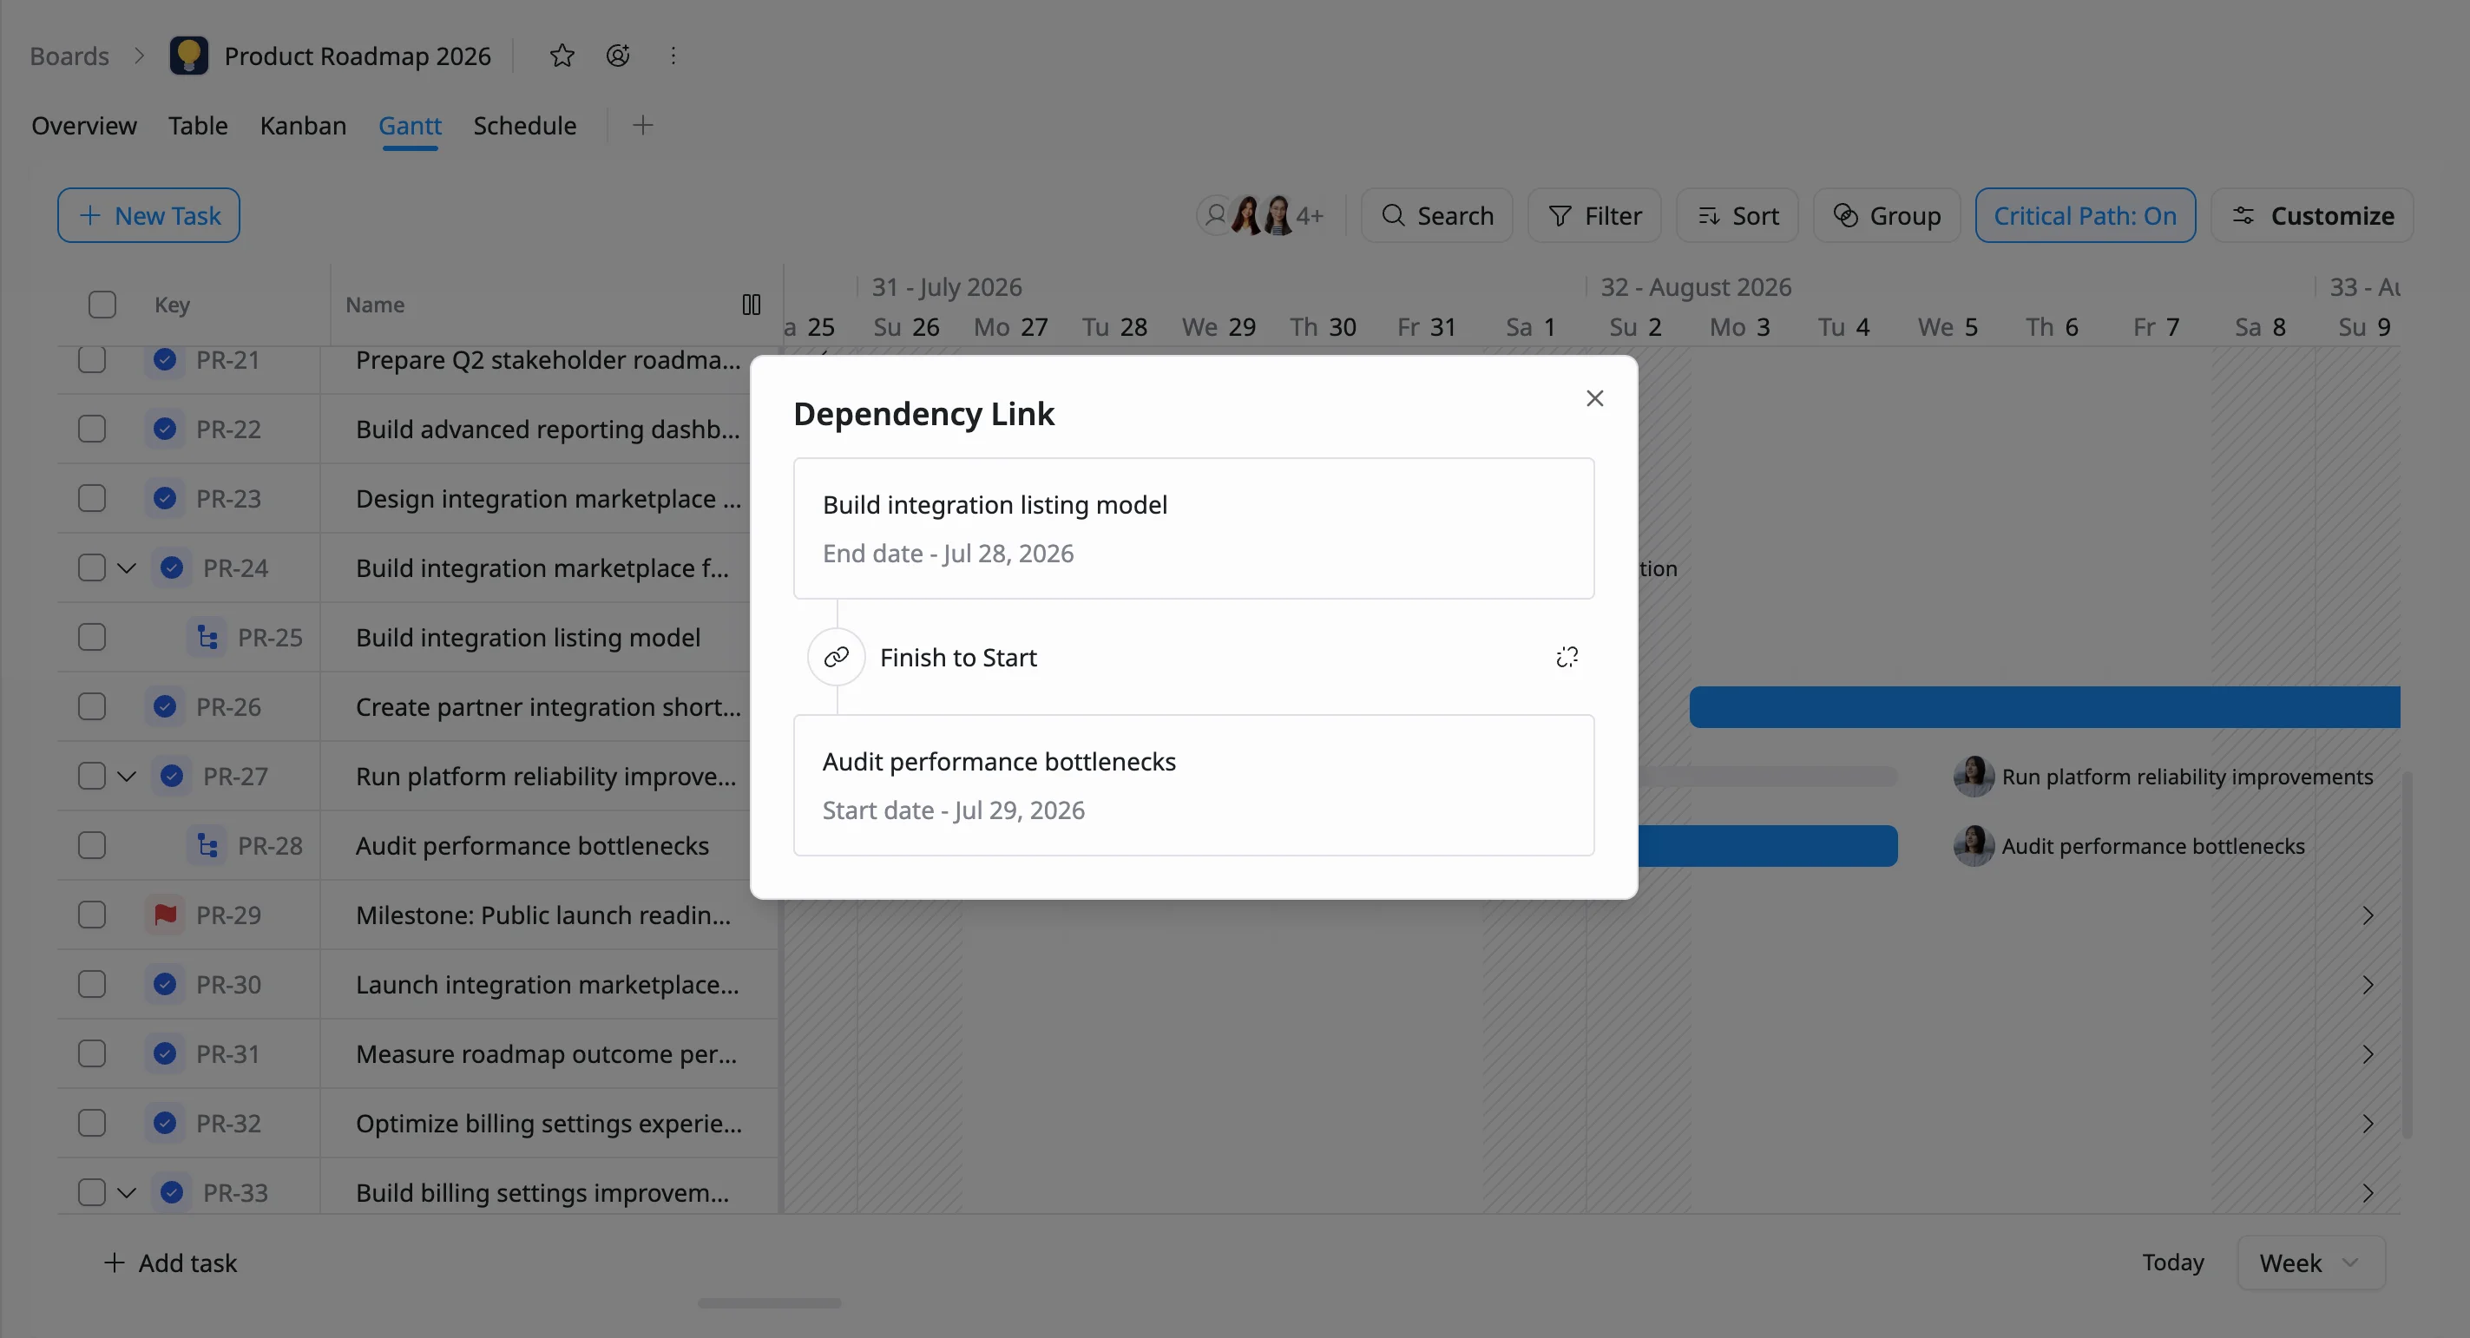
Task: Open the Sort options dropdown
Action: (1737, 216)
